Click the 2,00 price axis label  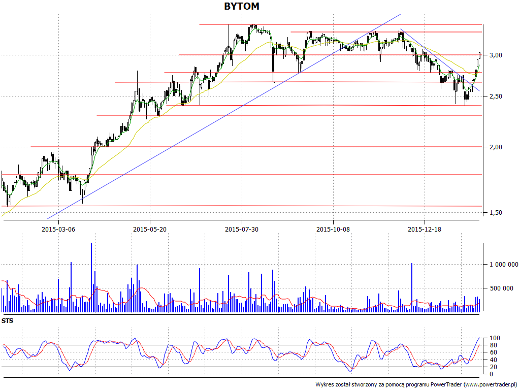496,147
